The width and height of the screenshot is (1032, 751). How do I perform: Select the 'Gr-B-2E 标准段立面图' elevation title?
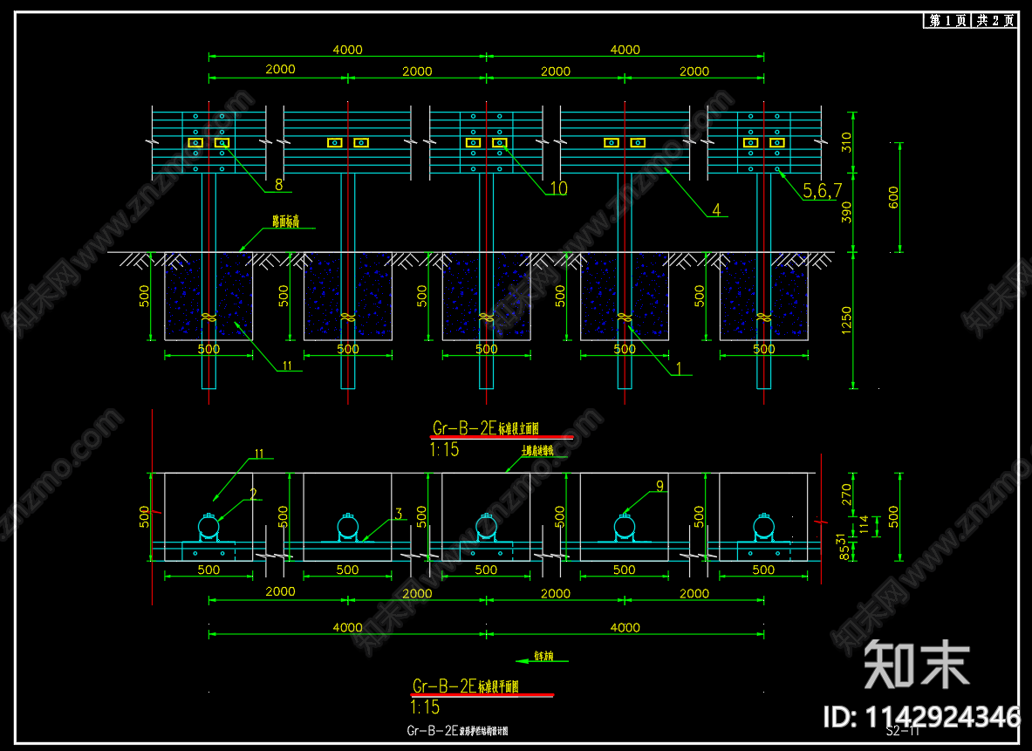[x=486, y=428]
